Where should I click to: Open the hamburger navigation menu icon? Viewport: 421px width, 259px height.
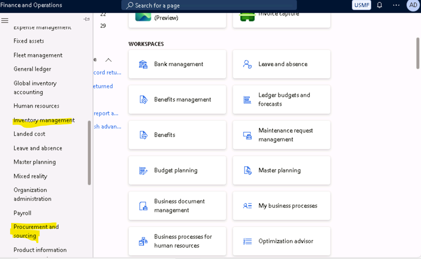tap(5, 21)
